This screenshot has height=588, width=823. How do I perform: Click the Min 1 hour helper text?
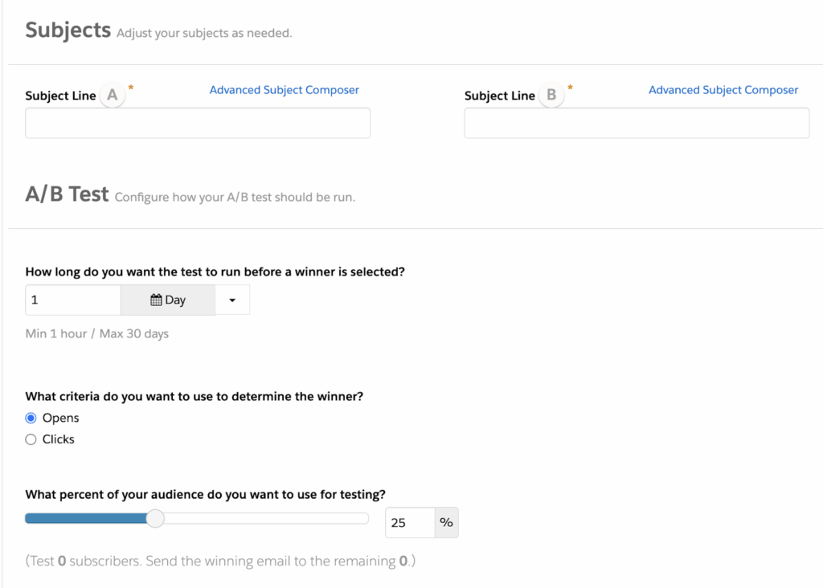click(96, 333)
